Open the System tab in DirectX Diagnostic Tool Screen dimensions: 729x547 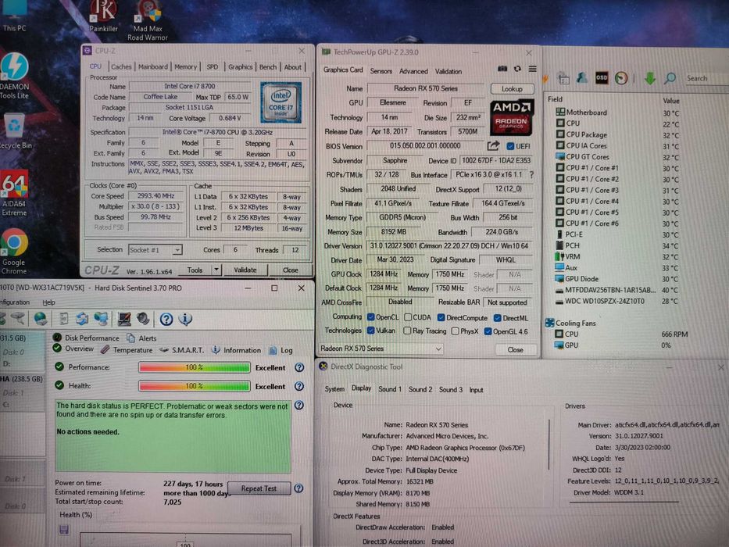click(334, 389)
